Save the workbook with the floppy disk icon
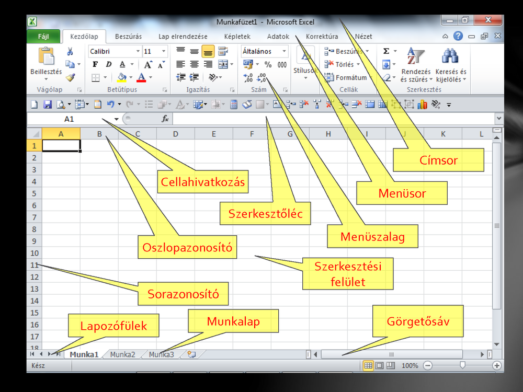This screenshot has height=392, width=523. [48, 105]
